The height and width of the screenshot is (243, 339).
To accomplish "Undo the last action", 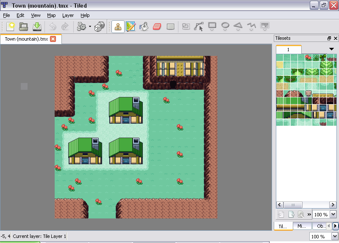I will (x=53, y=27).
